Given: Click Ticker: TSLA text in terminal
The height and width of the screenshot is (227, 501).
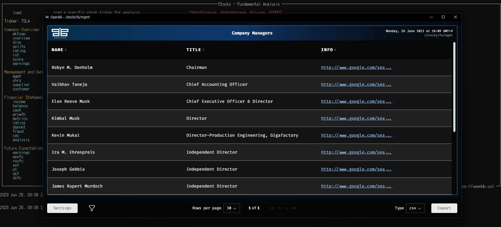Looking at the screenshot, I should [x=17, y=21].
